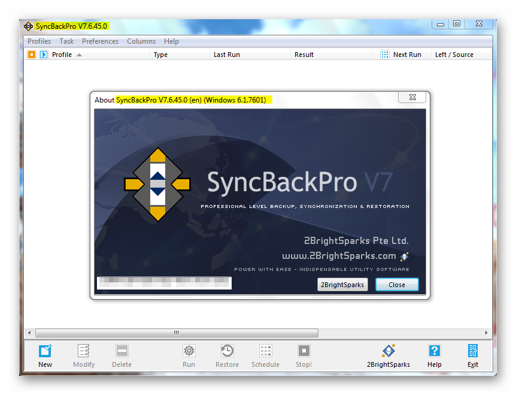Image resolution: width=516 pixels, height=395 pixels.
Task: Open the Columns menu
Action: [x=141, y=41]
